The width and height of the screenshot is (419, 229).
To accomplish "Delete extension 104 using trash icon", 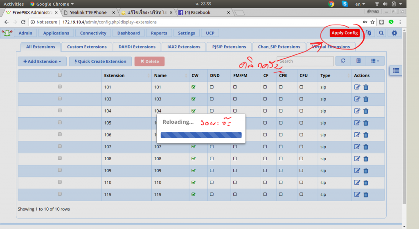I will coord(366,111).
